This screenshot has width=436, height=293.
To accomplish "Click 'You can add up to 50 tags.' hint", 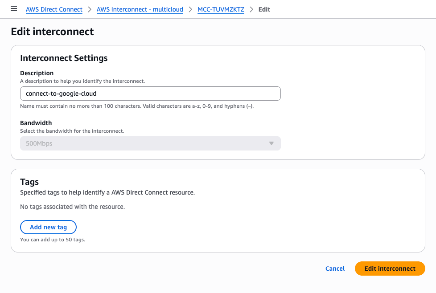I will [x=53, y=240].
